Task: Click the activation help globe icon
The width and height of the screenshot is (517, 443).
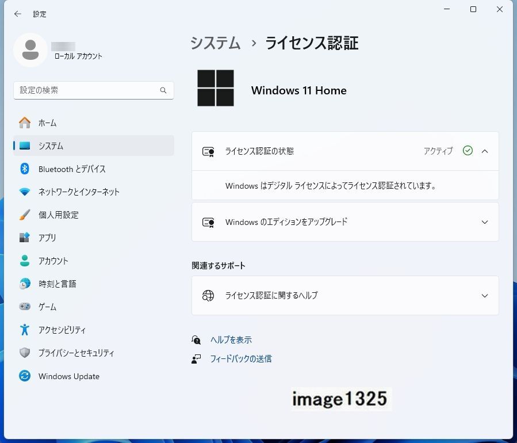Action: tap(208, 296)
